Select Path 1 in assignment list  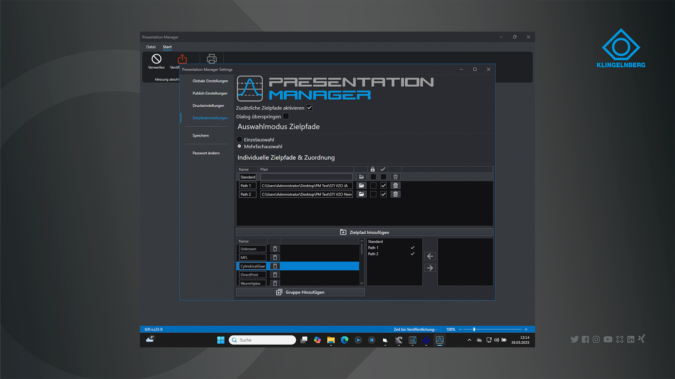point(394,248)
